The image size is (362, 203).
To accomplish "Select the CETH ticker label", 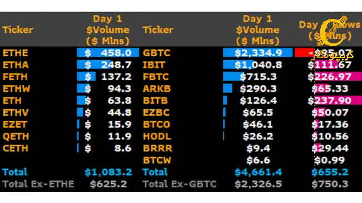I will pos(15,148).
